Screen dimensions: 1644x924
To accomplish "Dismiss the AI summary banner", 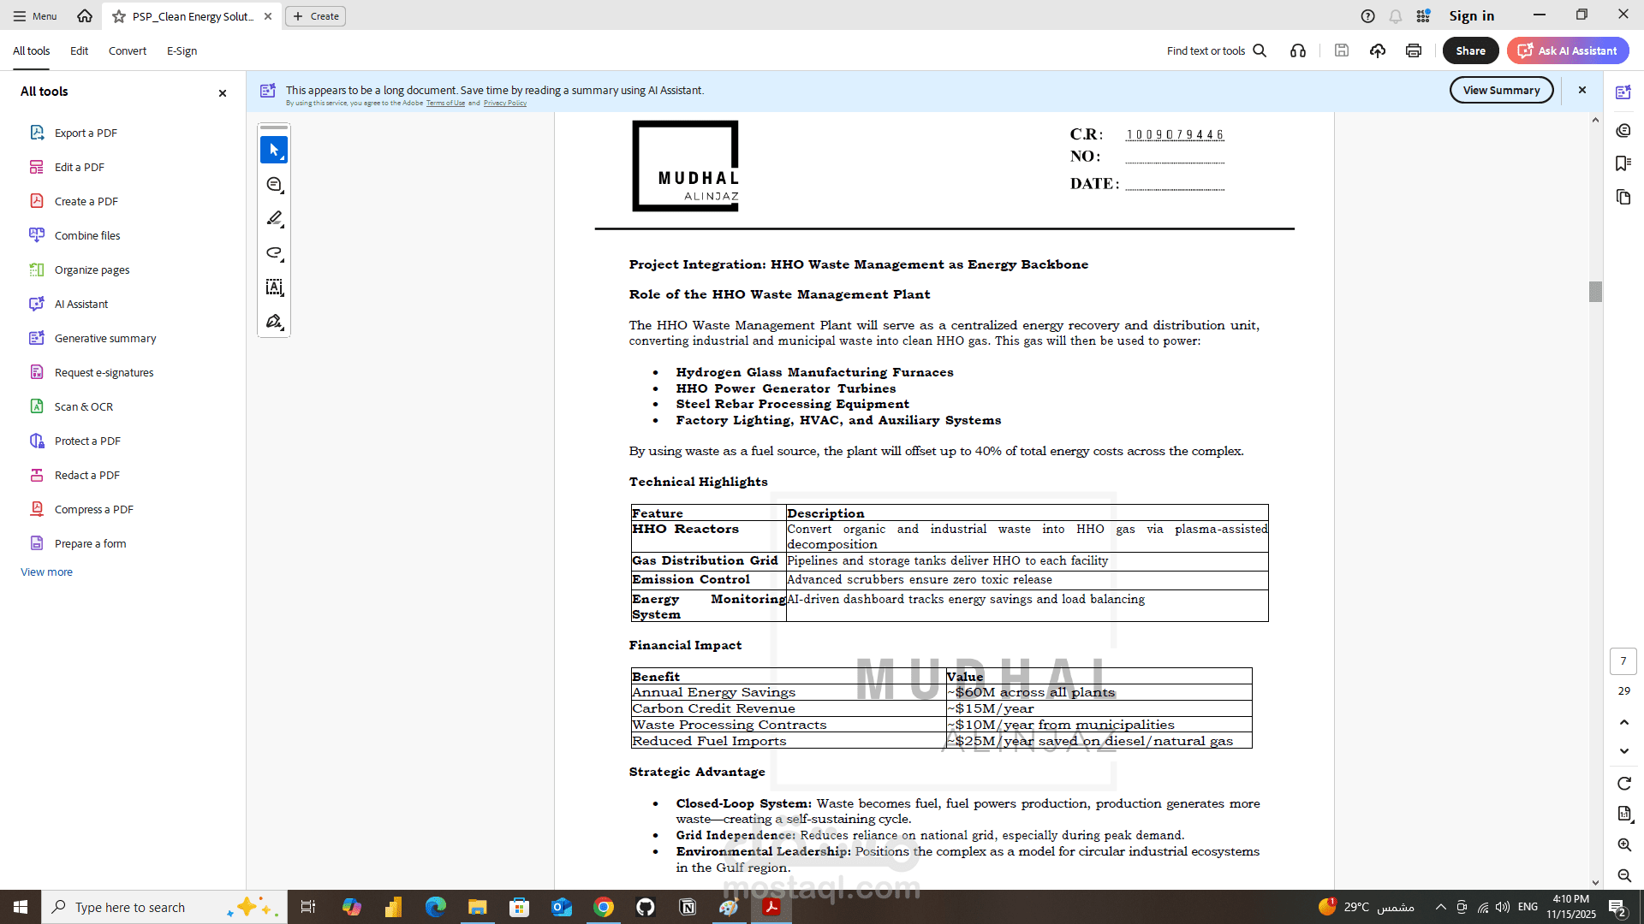I will pos(1582,90).
